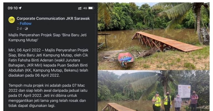Open Corporate Communication JKR Sarawak page name
The height and width of the screenshot is (111, 213).
53,18
